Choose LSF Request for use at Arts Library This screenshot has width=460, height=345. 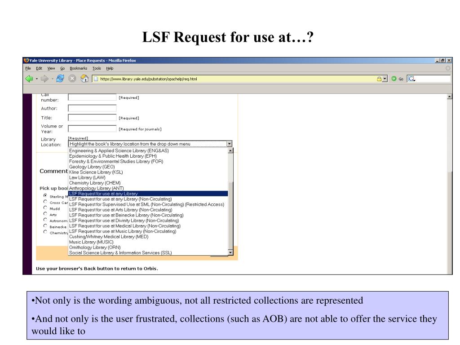tap(148, 210)
